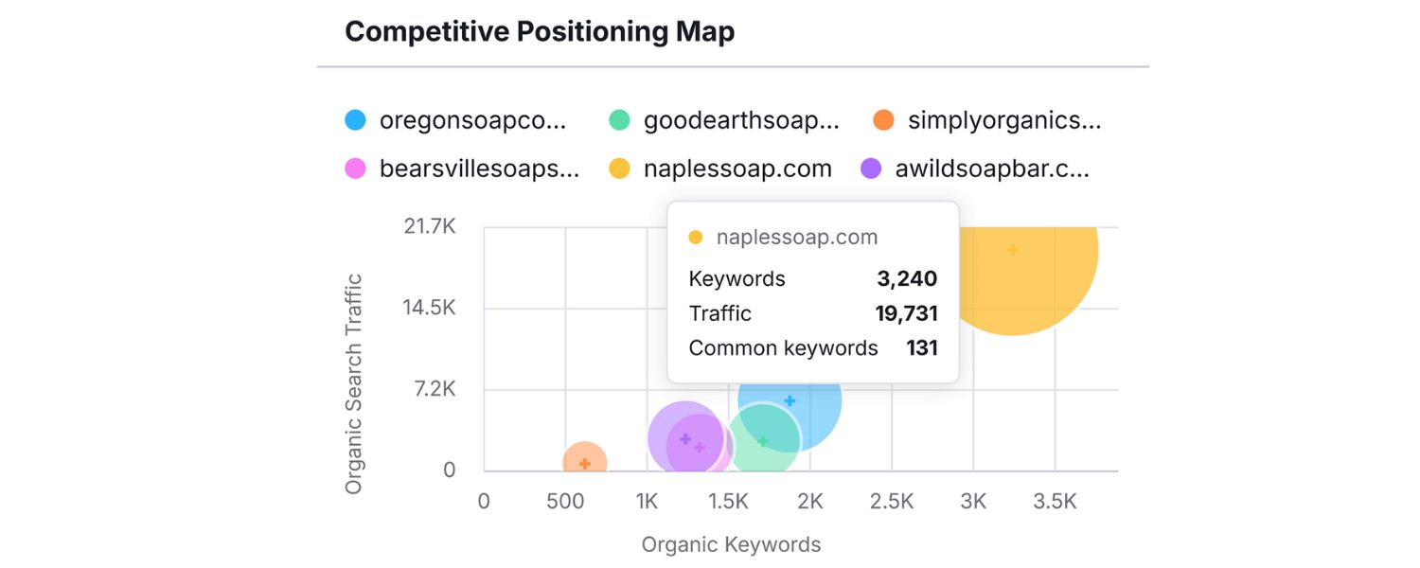Select the bearsvillesoaps legend label text
Screen dimensions: 1420x568
pyautogui.click(x=476, y=168)
